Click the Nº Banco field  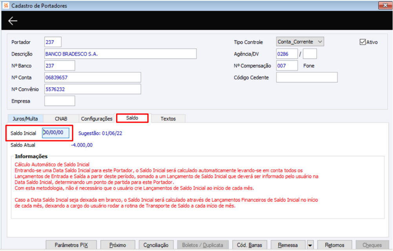[x=60, y=66]
